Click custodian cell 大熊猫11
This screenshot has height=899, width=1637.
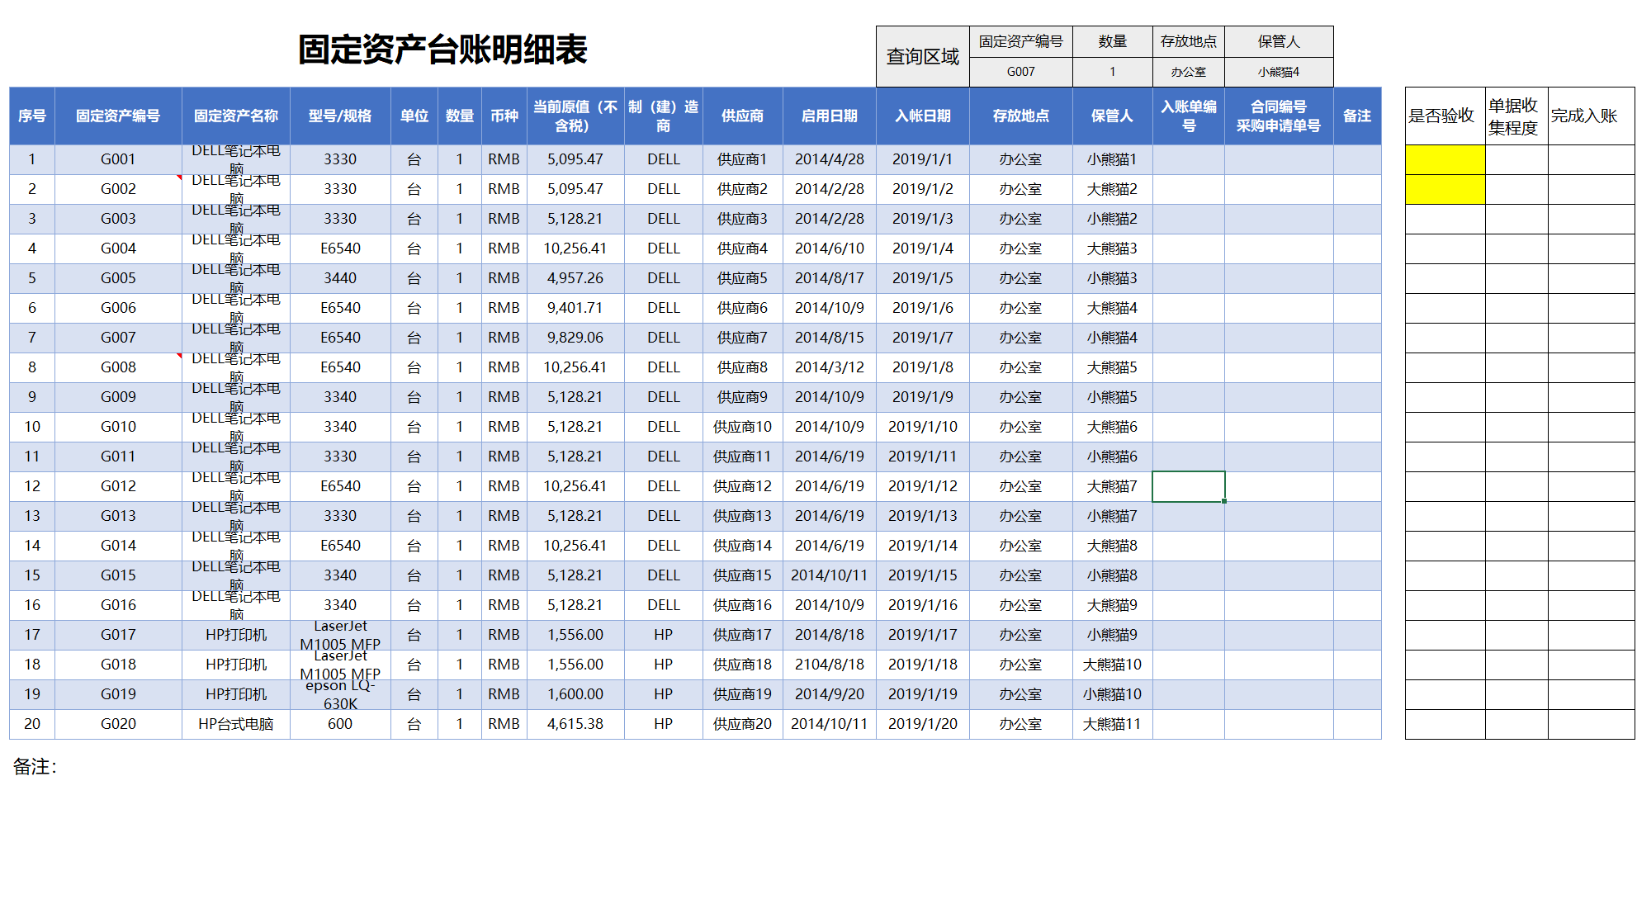click(x=1112, y=724)
